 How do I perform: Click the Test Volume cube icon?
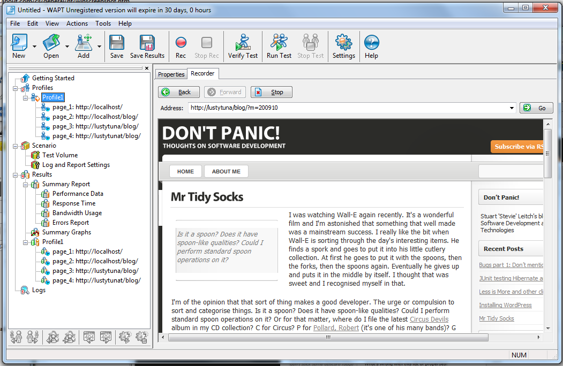pos(35,155)
